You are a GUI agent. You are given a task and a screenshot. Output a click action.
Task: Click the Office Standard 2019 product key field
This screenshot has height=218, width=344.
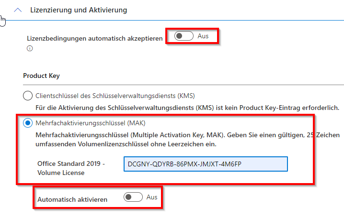point(205,163)
